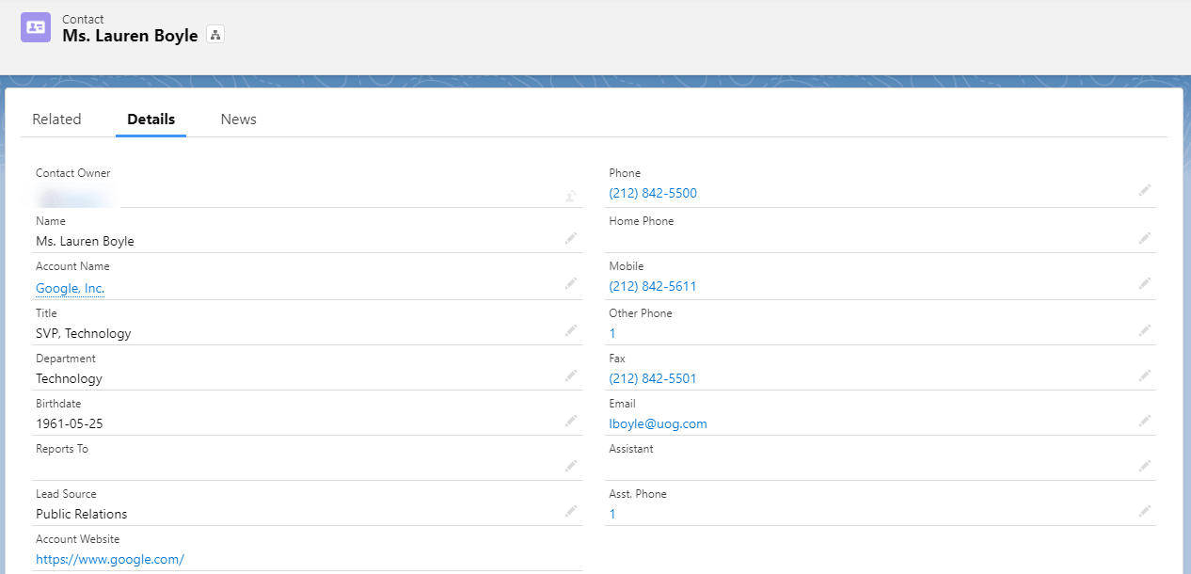Edit Birthdate with its pencil icon

tap(570, 421)
